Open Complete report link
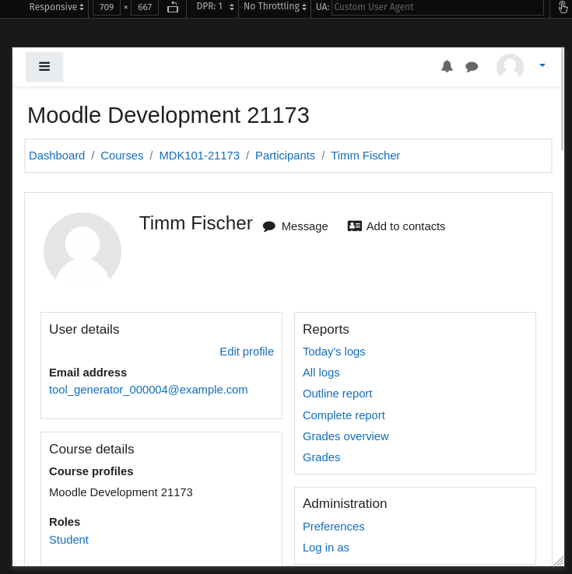This screenshot has width=572, height=574. coord(344,415)
